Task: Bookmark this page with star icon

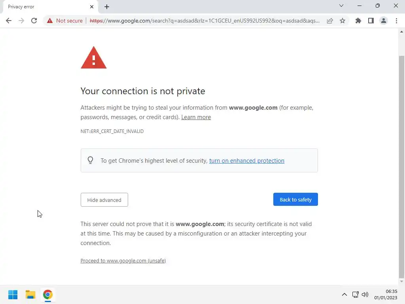Action: click(343, 21)
